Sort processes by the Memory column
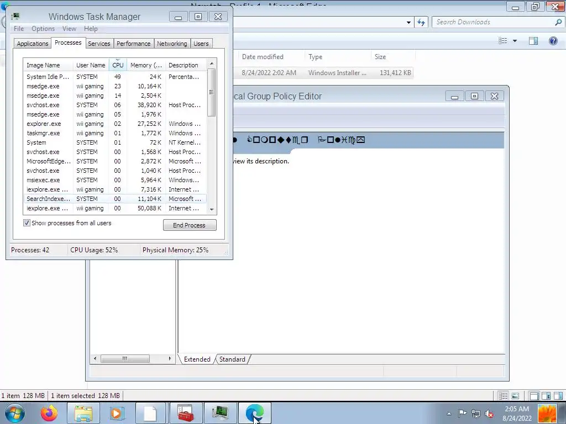The image size is (566, 424). pyautogui.click(x=146, y=65)
